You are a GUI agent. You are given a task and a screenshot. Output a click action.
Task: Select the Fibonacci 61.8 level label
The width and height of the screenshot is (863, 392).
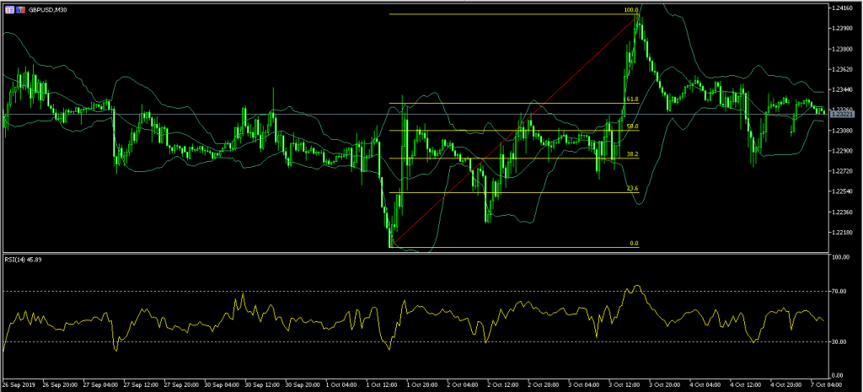(630, 99)
